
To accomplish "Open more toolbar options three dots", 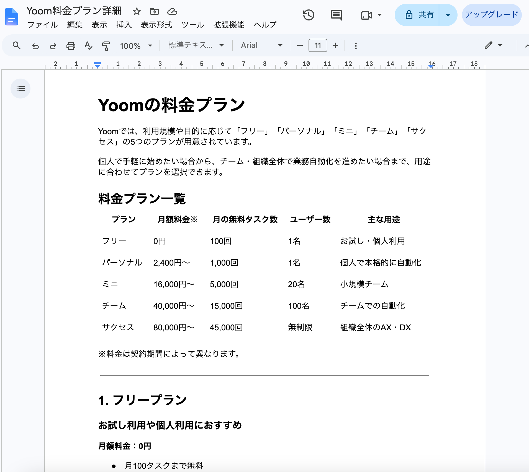I will click(x=356, y=46).
